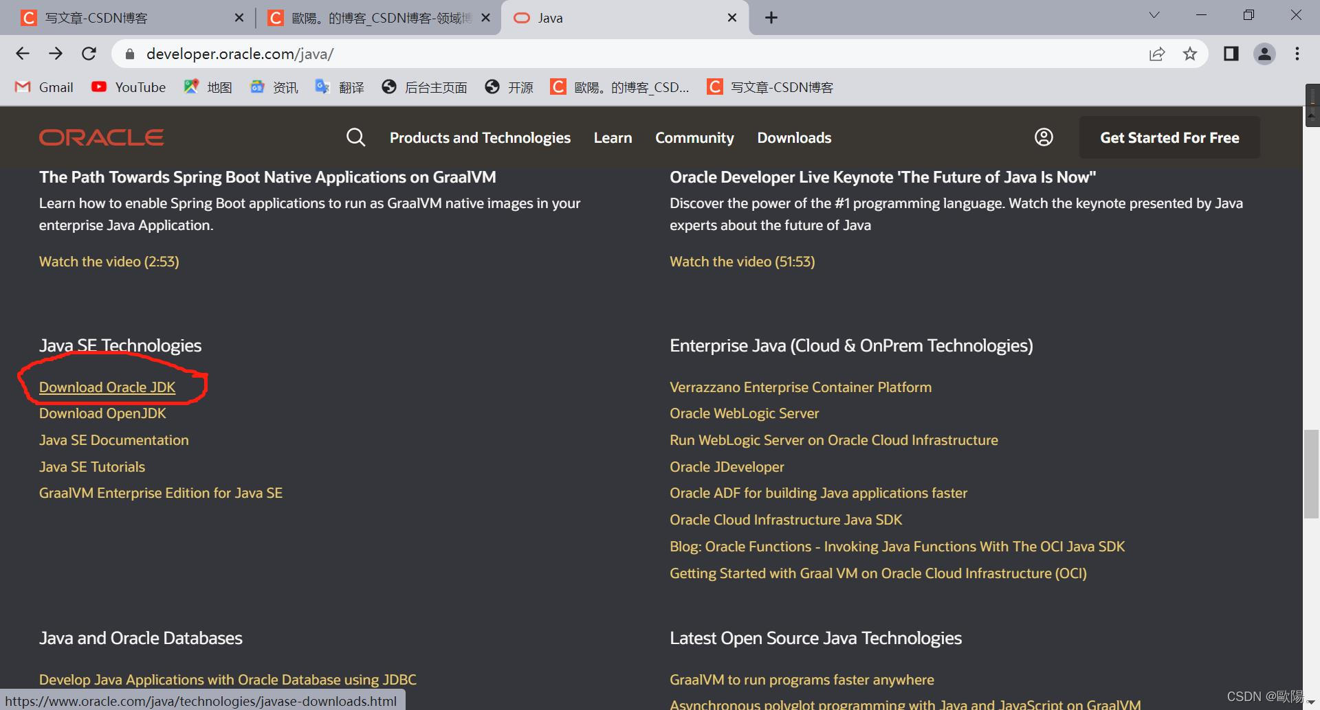Click Get Started For Free button
1320x710 pixels.
point(1169,137)
